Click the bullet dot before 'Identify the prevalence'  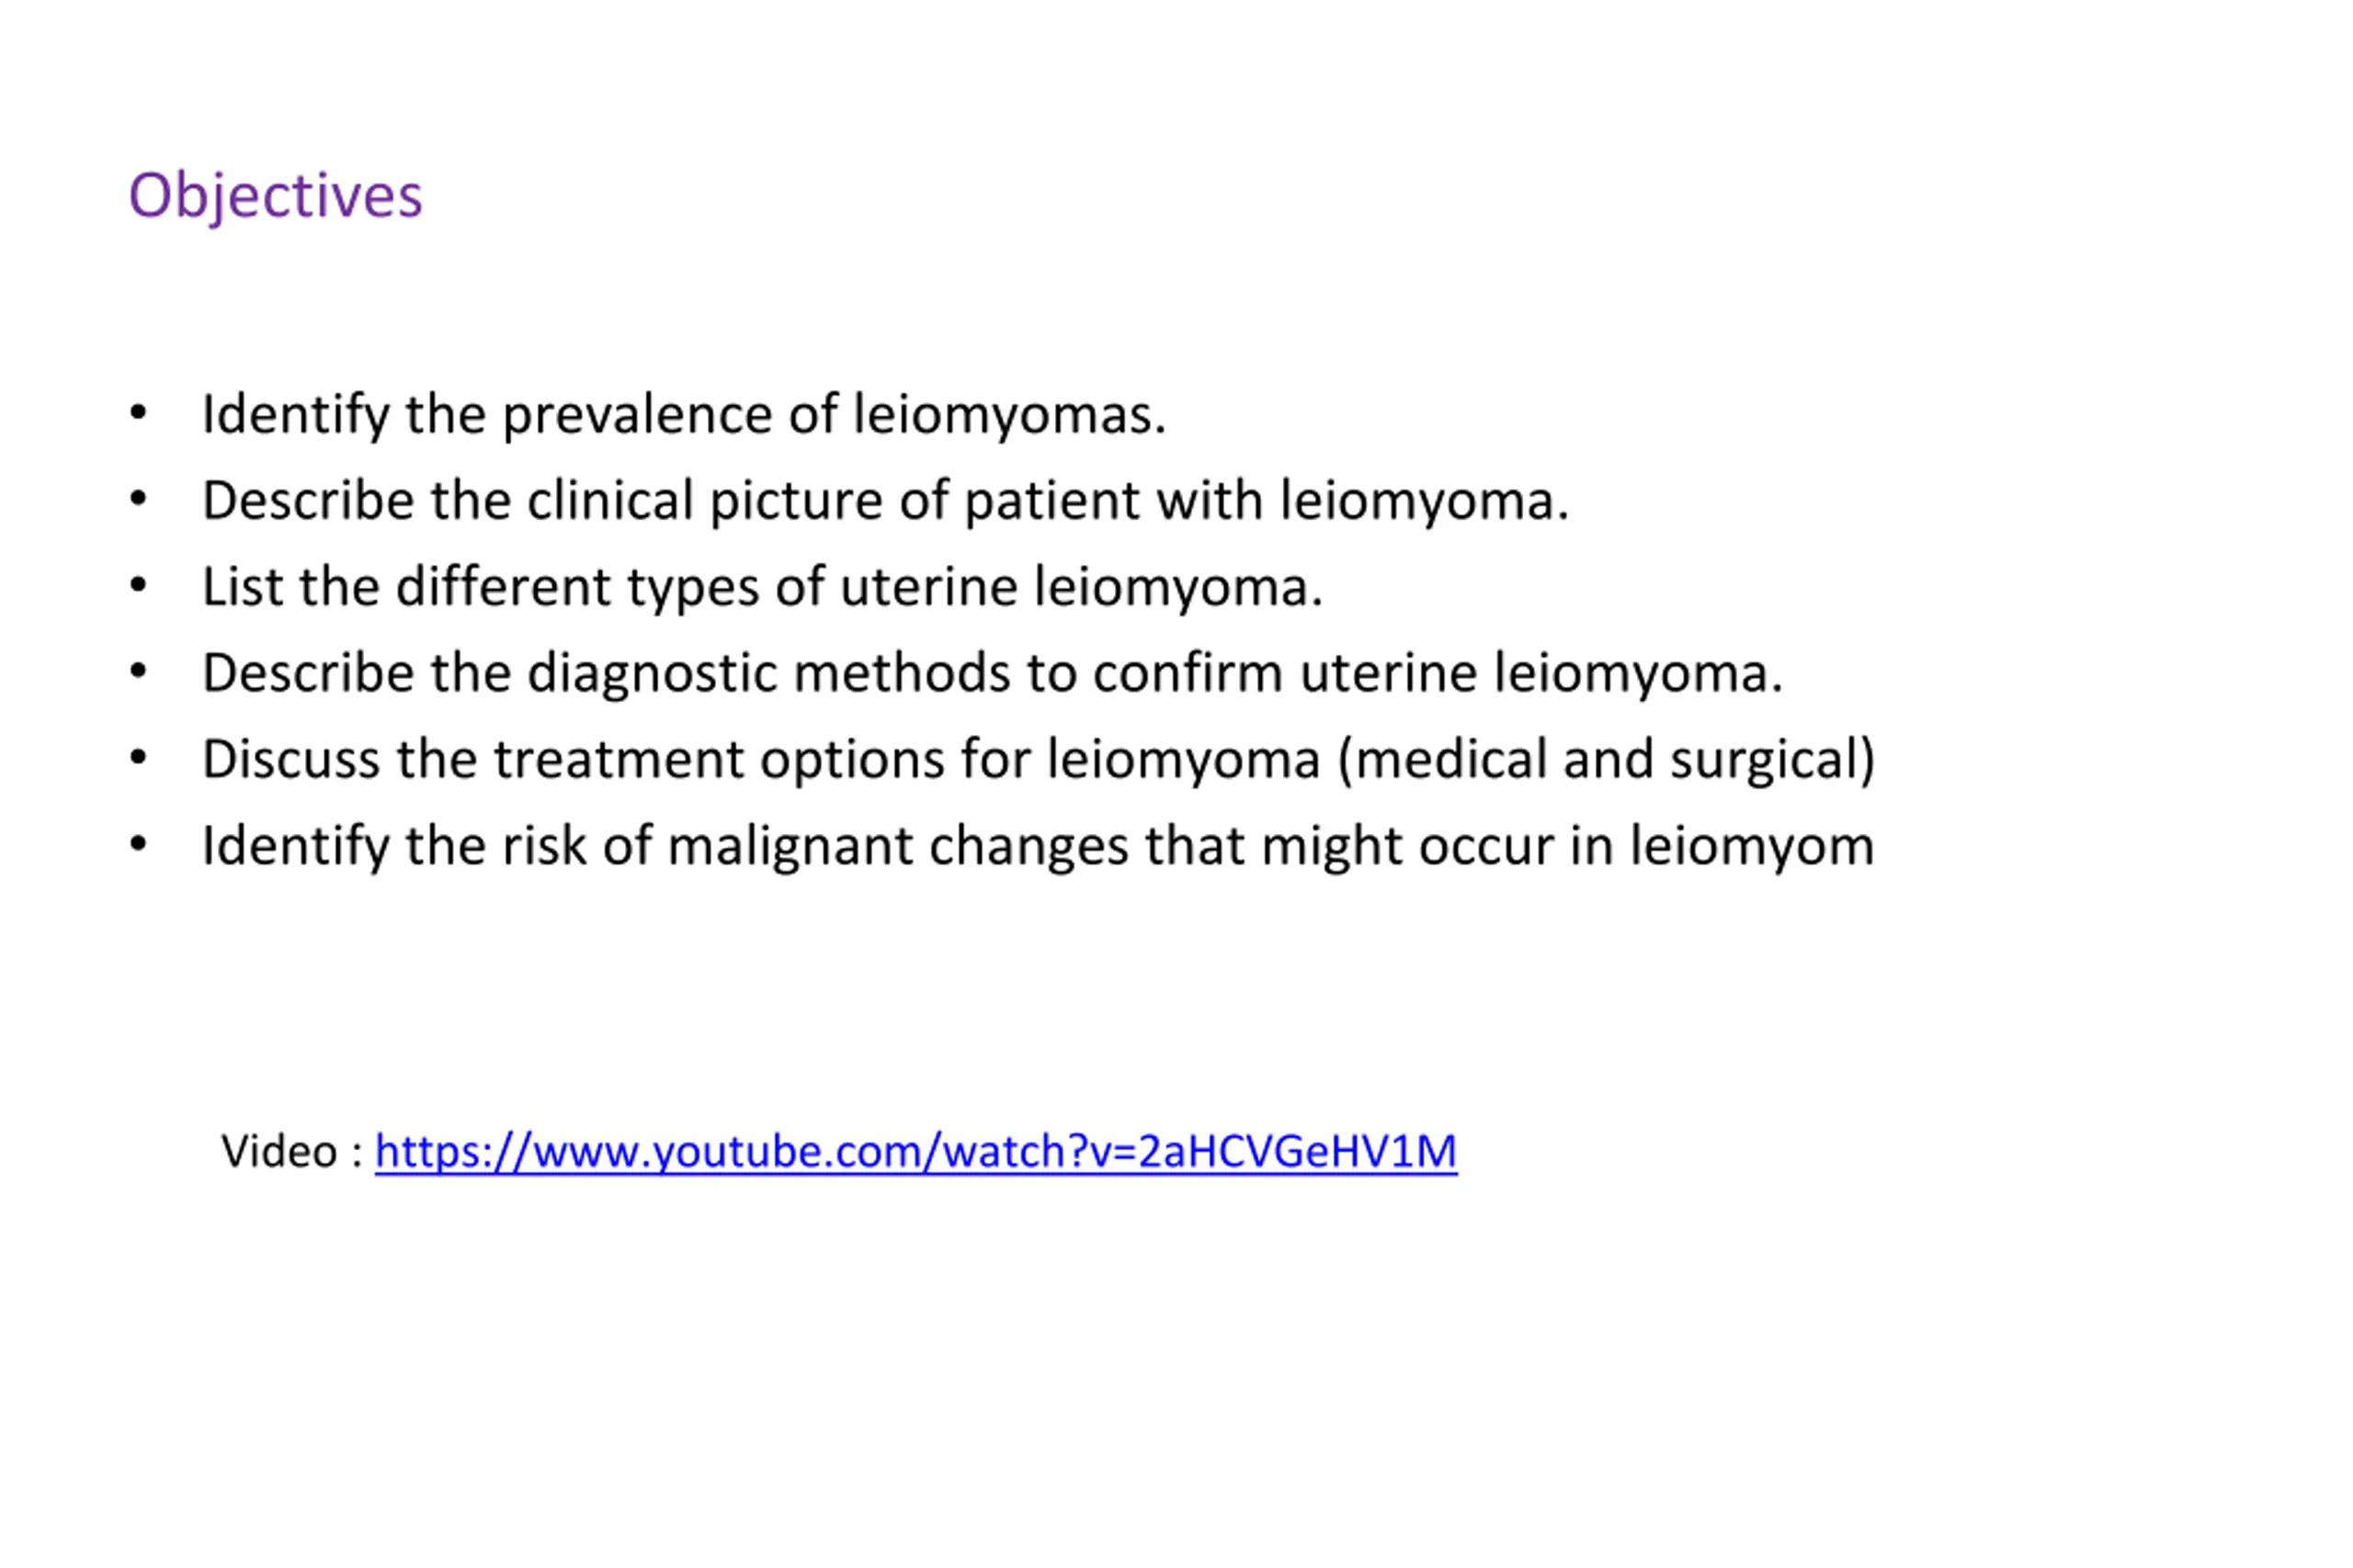(138, 412)
